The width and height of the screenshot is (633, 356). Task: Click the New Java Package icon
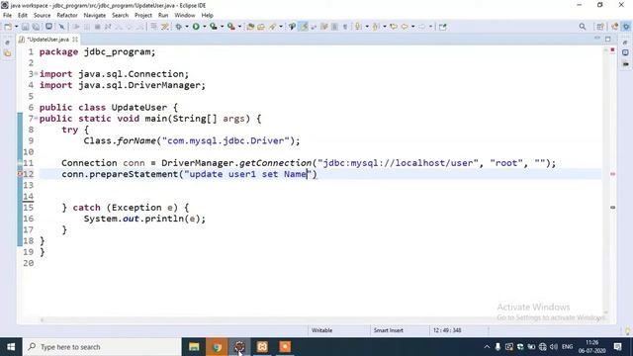click(x=250, y=27)
